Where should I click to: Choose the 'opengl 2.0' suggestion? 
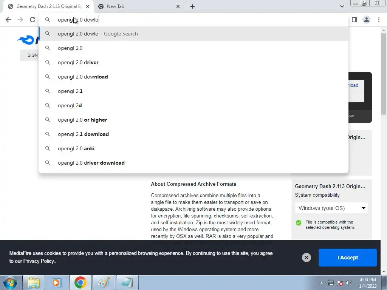pyautogui.click(x=194, y=48)
